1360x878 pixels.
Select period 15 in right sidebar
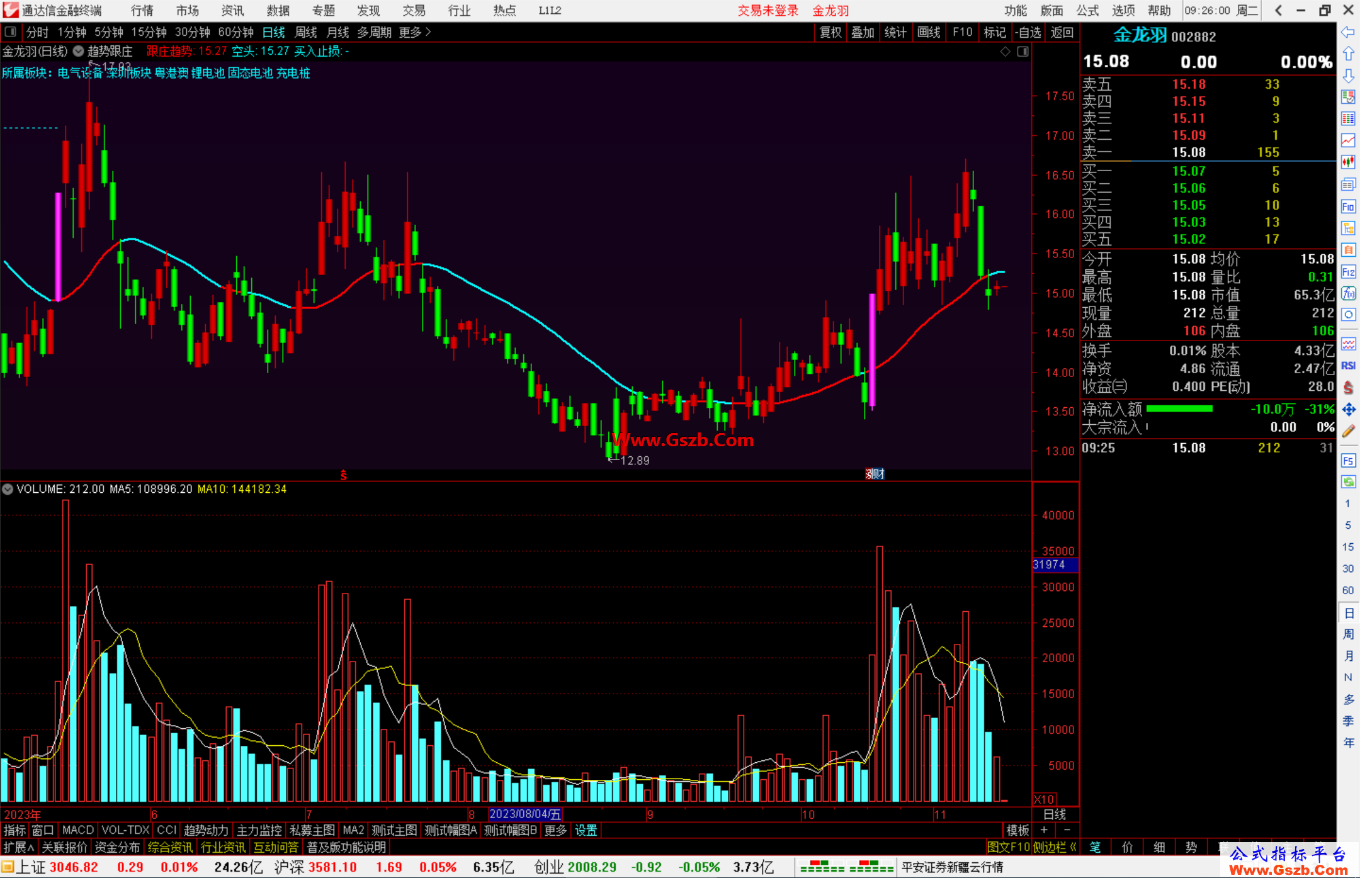[x=1348, y=547]
